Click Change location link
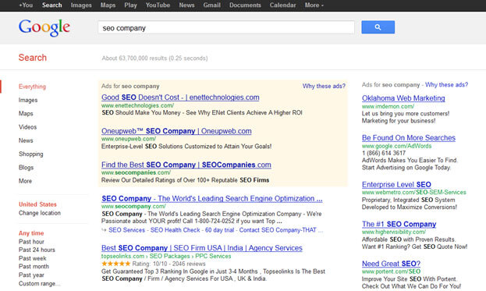This screenshot has width=486, height=291. point(40,213)
